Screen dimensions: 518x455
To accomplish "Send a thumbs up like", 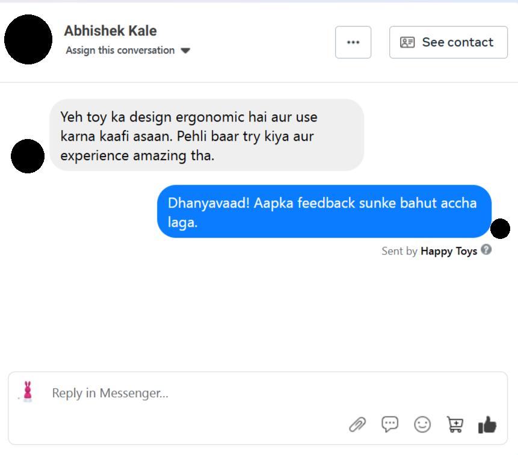I will pyautogui.click(x=487, y=425).
